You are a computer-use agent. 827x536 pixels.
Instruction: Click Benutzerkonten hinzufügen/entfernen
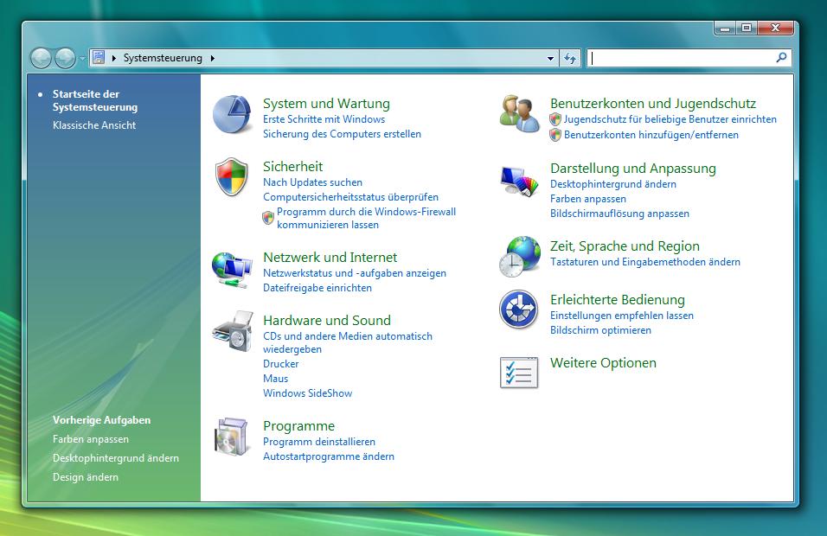(x=651, y=134)
